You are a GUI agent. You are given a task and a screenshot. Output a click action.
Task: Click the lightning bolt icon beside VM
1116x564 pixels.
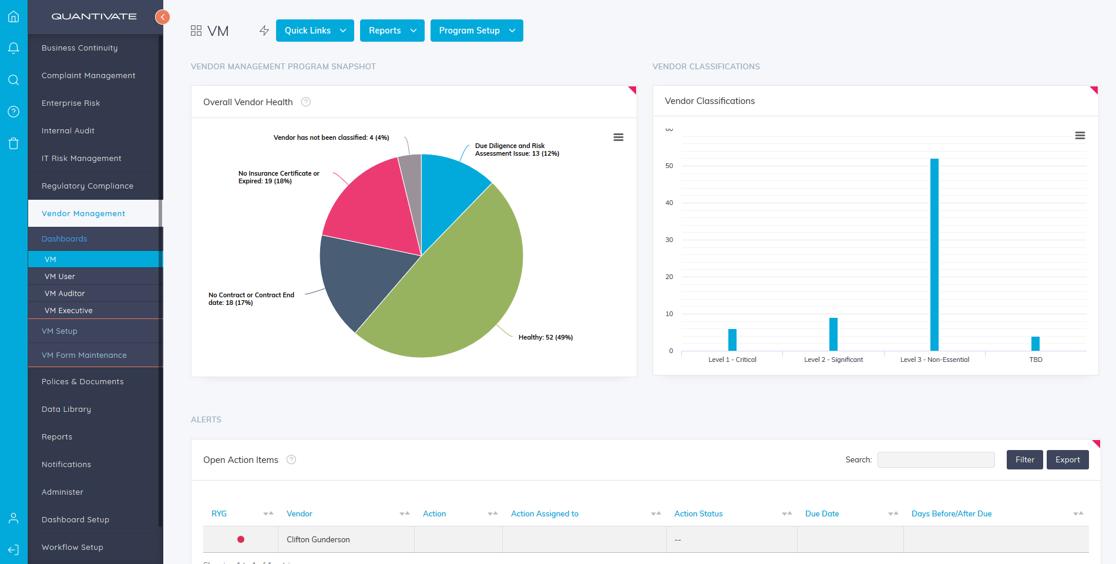point(264,30)
